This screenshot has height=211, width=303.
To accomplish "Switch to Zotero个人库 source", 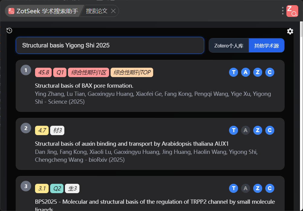I will tap(229, 46).
